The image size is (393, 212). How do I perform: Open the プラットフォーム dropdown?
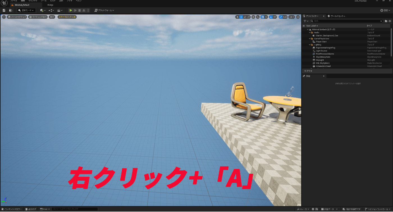(x=104, y=10)
